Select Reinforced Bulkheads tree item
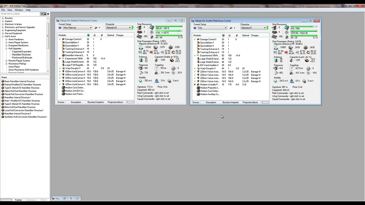 [x=22, y=58]
